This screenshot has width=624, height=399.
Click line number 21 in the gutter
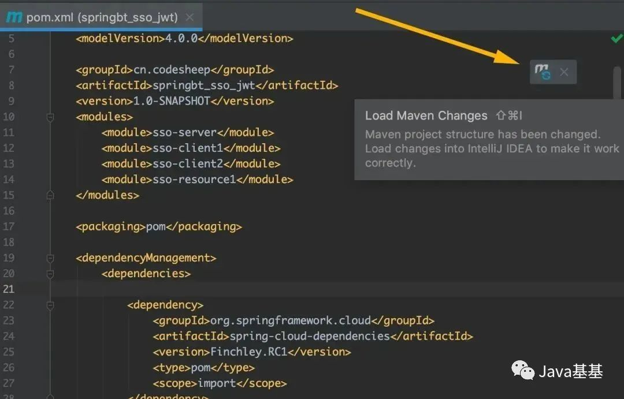click(8, 289)
